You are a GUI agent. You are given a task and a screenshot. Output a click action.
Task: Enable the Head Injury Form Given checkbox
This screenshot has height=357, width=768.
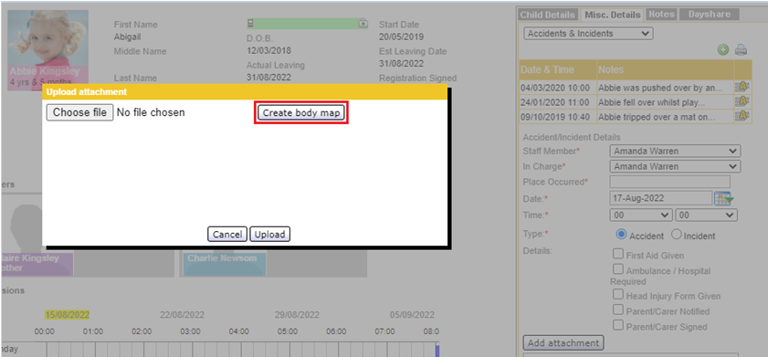click(618, 295)
